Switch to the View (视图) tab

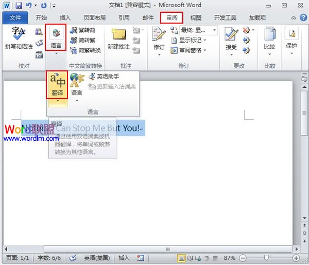(196, 18)
